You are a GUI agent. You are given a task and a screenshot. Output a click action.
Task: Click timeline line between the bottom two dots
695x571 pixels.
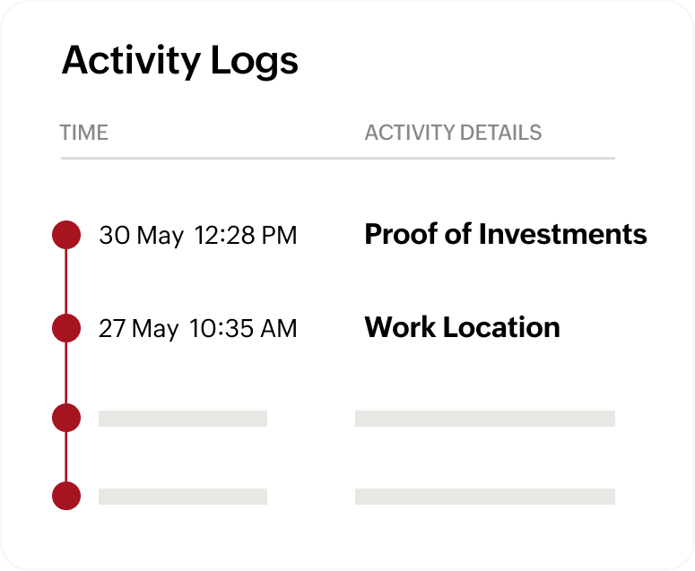pyautogui.click(x=66, y=457)
